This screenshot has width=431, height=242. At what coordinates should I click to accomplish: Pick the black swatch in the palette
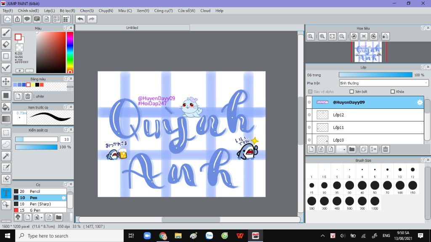pyautogui.click(x=37, y=84)
